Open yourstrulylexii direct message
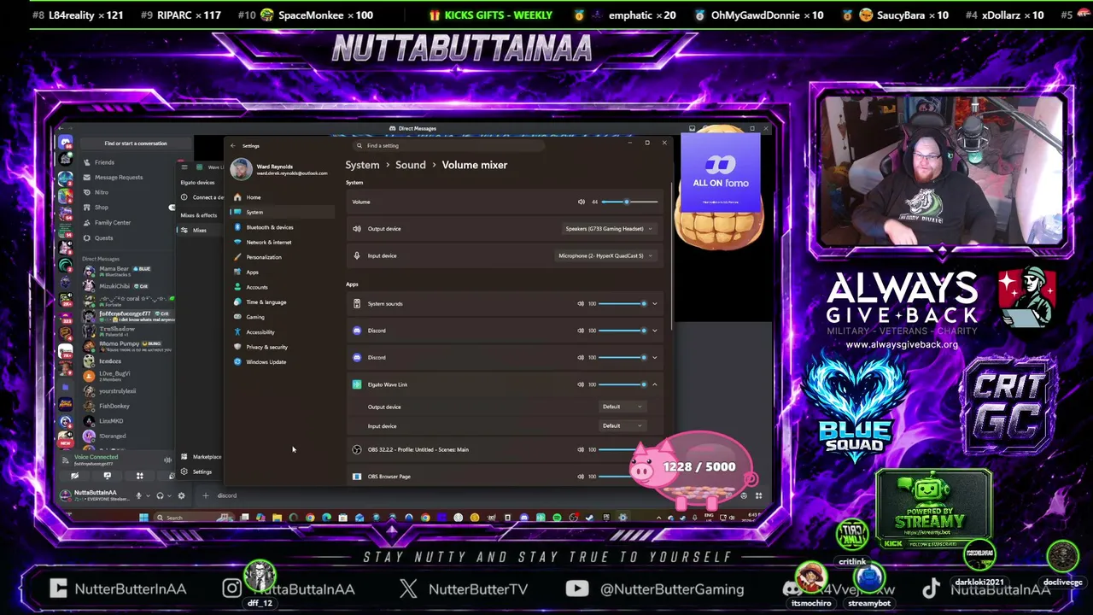1093x615 pixels. tap(126, 391)
